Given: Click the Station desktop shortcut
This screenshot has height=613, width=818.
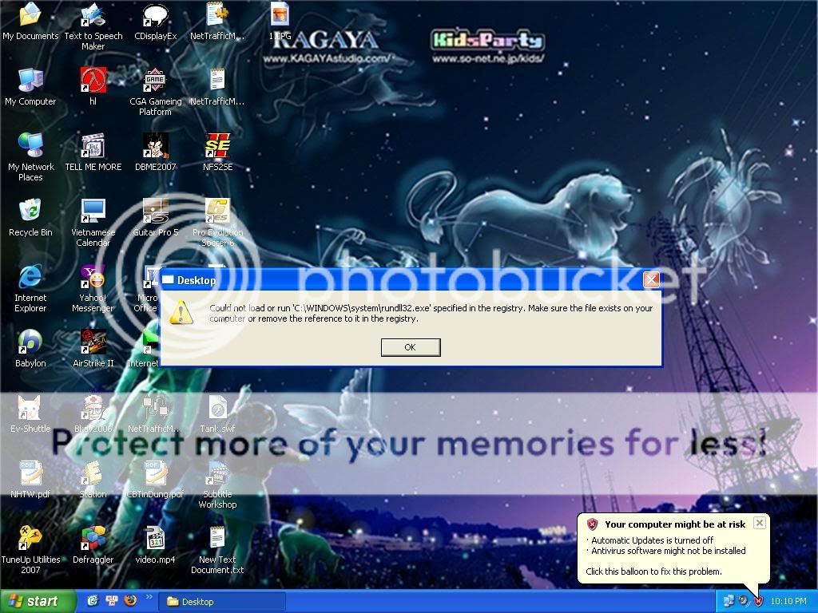Looking at the screenshot, I should click(x=93, y=479).
